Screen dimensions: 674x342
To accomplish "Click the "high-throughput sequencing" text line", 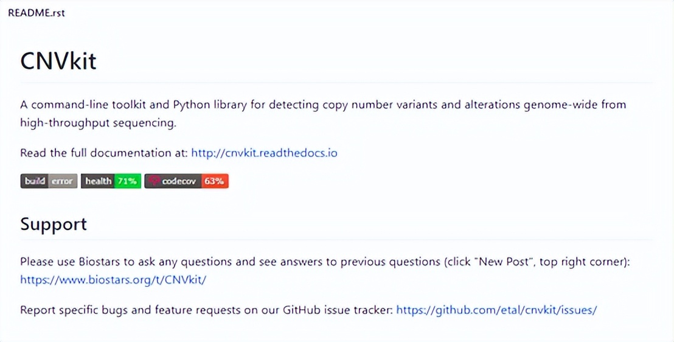I will (x=98, y=123).
